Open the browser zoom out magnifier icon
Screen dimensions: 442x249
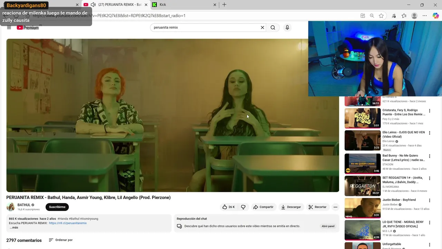click(372, 16)
